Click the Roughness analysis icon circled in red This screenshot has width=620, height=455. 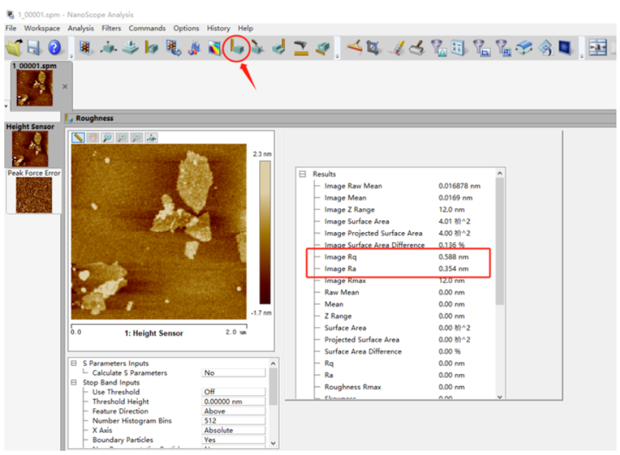237,48
